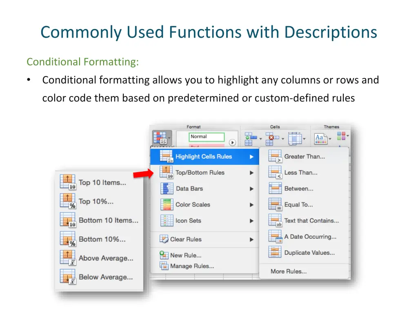Image resolution: width=418 pixels, height=314 pixels.
Task: Click the round style gallery arrow button
Action: (232, 143)
